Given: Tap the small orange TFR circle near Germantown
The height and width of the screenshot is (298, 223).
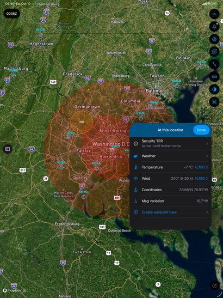Looking at the screenshot, I should pyautogui.click(x=82, y=122).
